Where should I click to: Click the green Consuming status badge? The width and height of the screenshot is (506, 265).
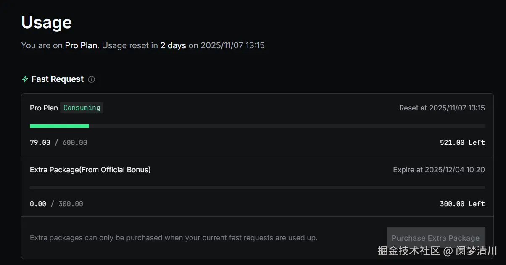click(82, 108)
